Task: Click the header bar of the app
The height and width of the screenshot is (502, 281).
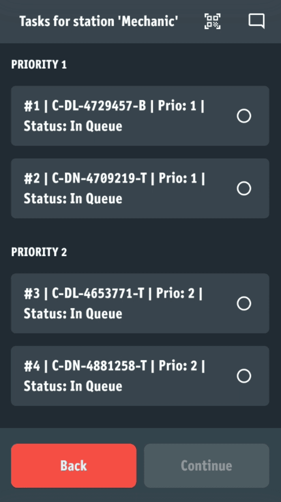Action: tap(140, 21)
